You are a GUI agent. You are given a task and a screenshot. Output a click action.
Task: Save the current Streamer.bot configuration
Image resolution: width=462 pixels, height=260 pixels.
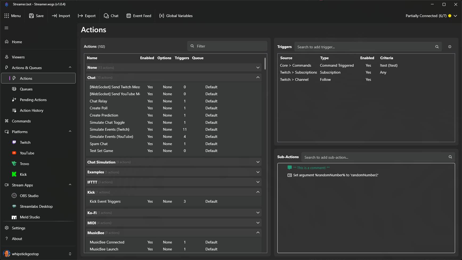click(36, 16)
